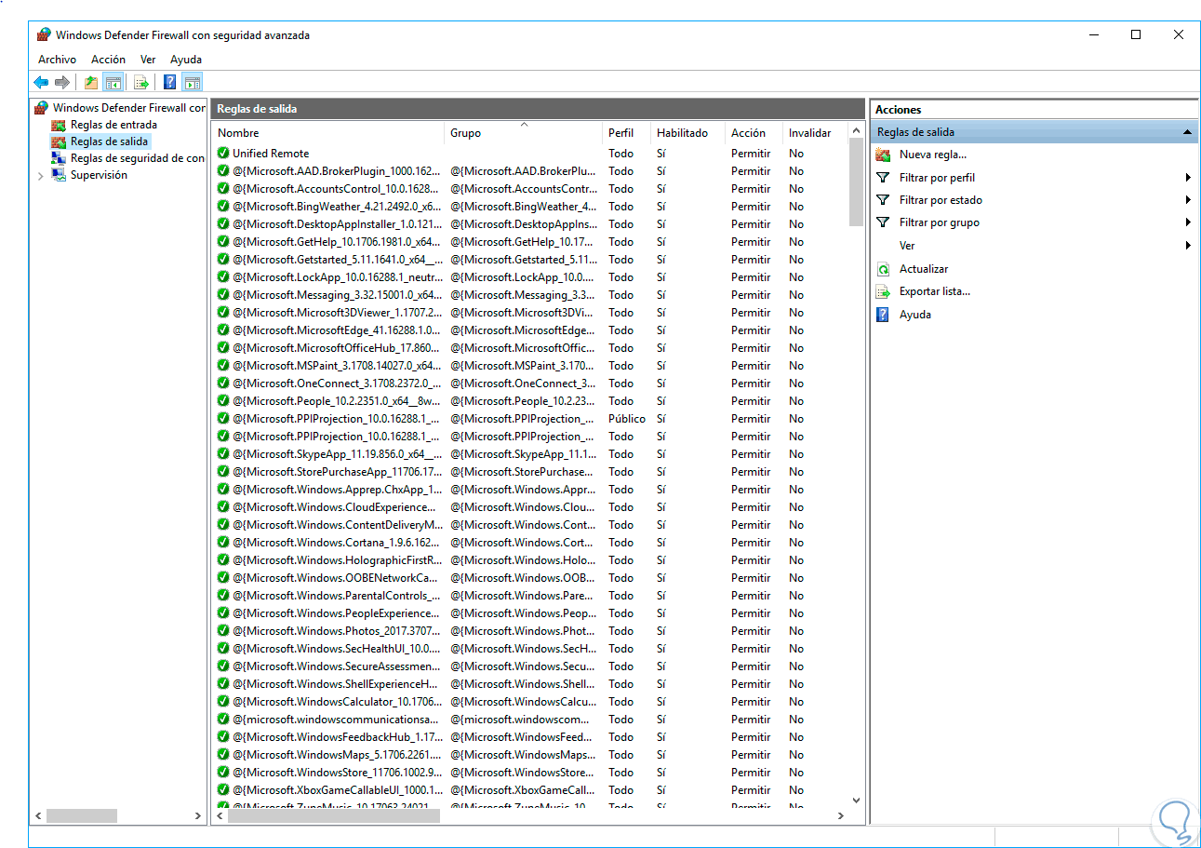Click the firewall app icon in the title bar
1201x848 pixels.
(x=44, y=34)
